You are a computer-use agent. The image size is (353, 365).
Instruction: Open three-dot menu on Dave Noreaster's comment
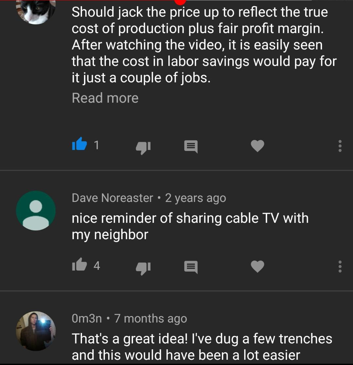tap(340, 267)
